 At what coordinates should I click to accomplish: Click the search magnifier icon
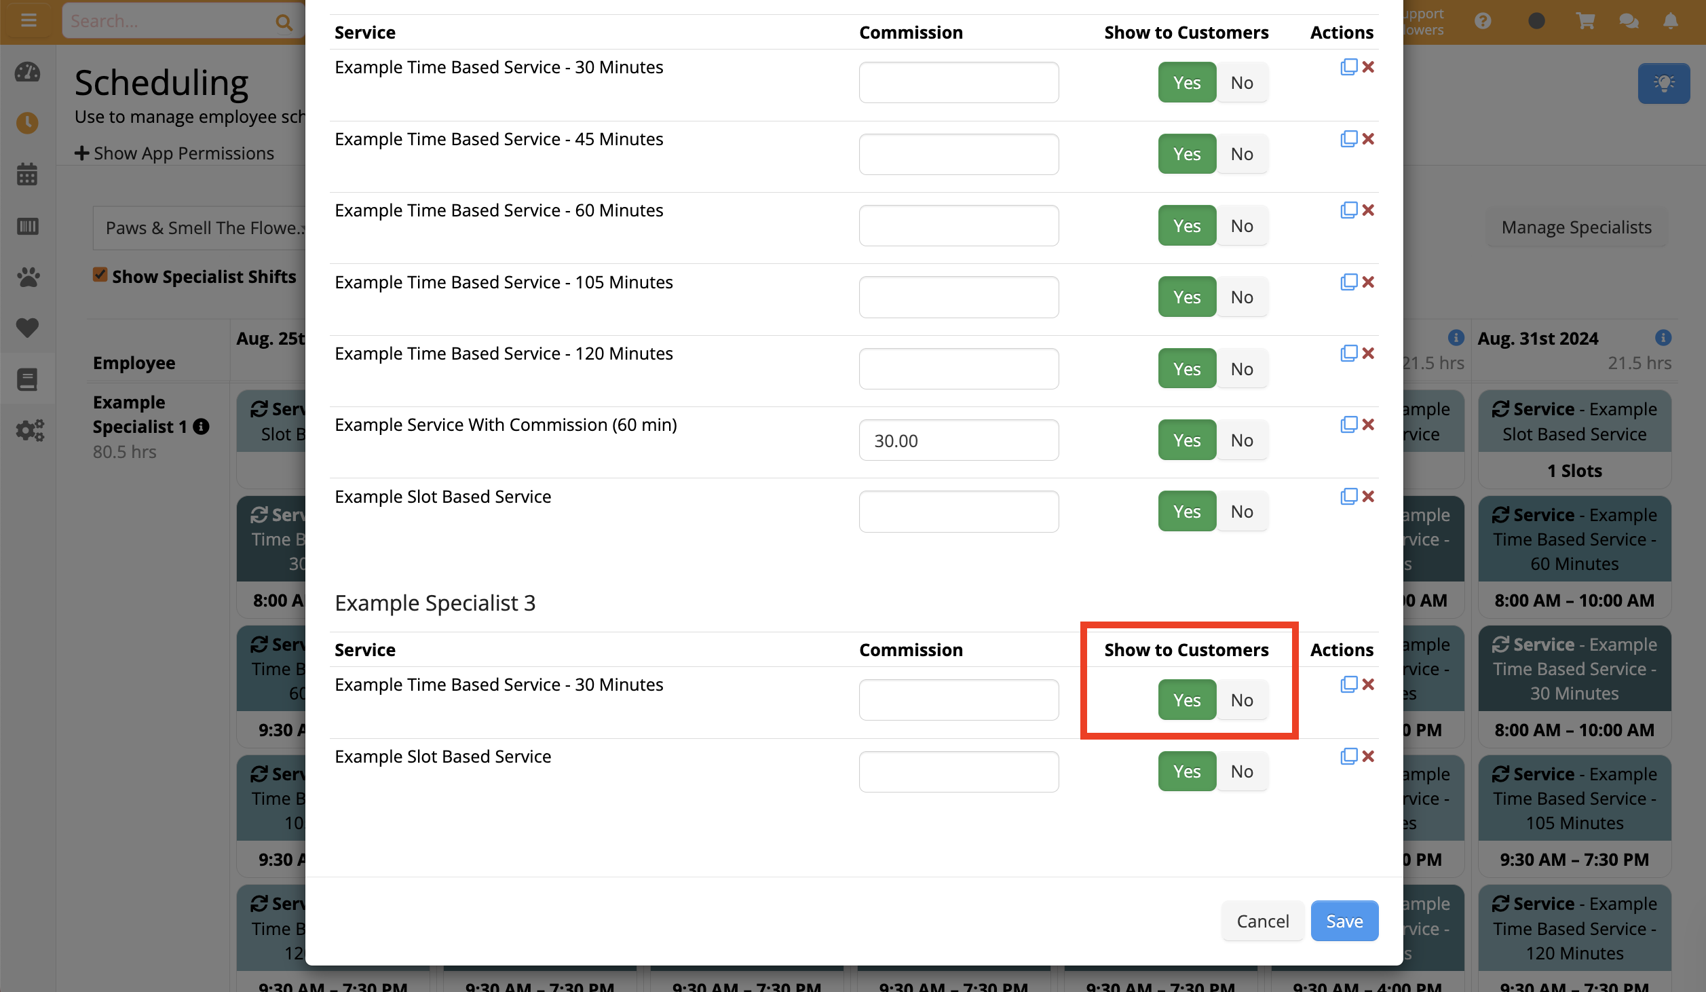pyautogui.click(x=284, y=22)
